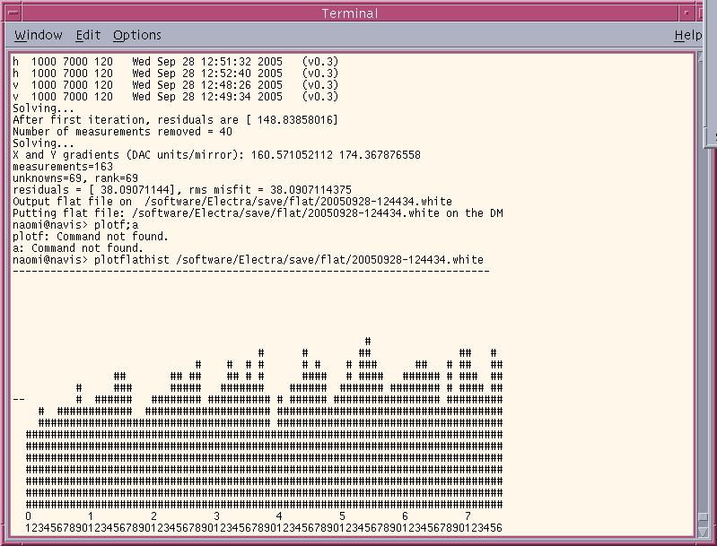Click the X and Y gradients line
Screen dimensions: 717x546
pyautogui.click(x=215, y=155)
